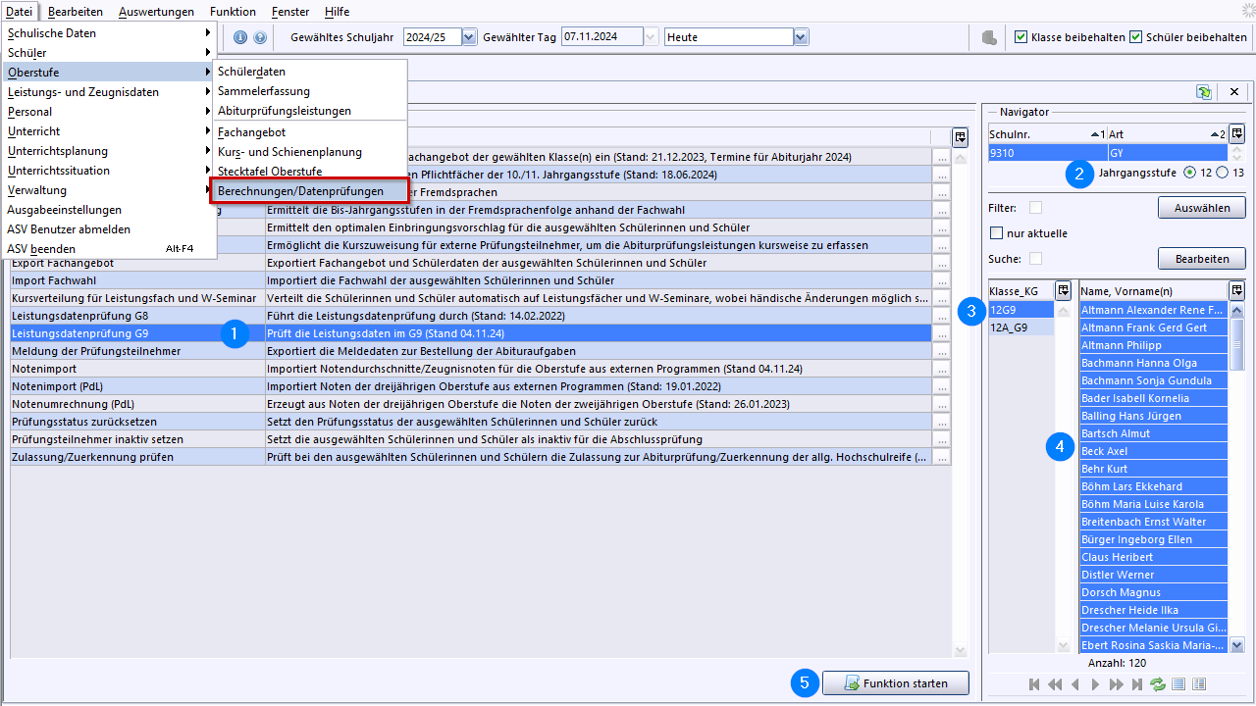This screenshot has width=1256, height=706.
Task: Go to the previous record arrow
Action: click(x=1075, y=684)
